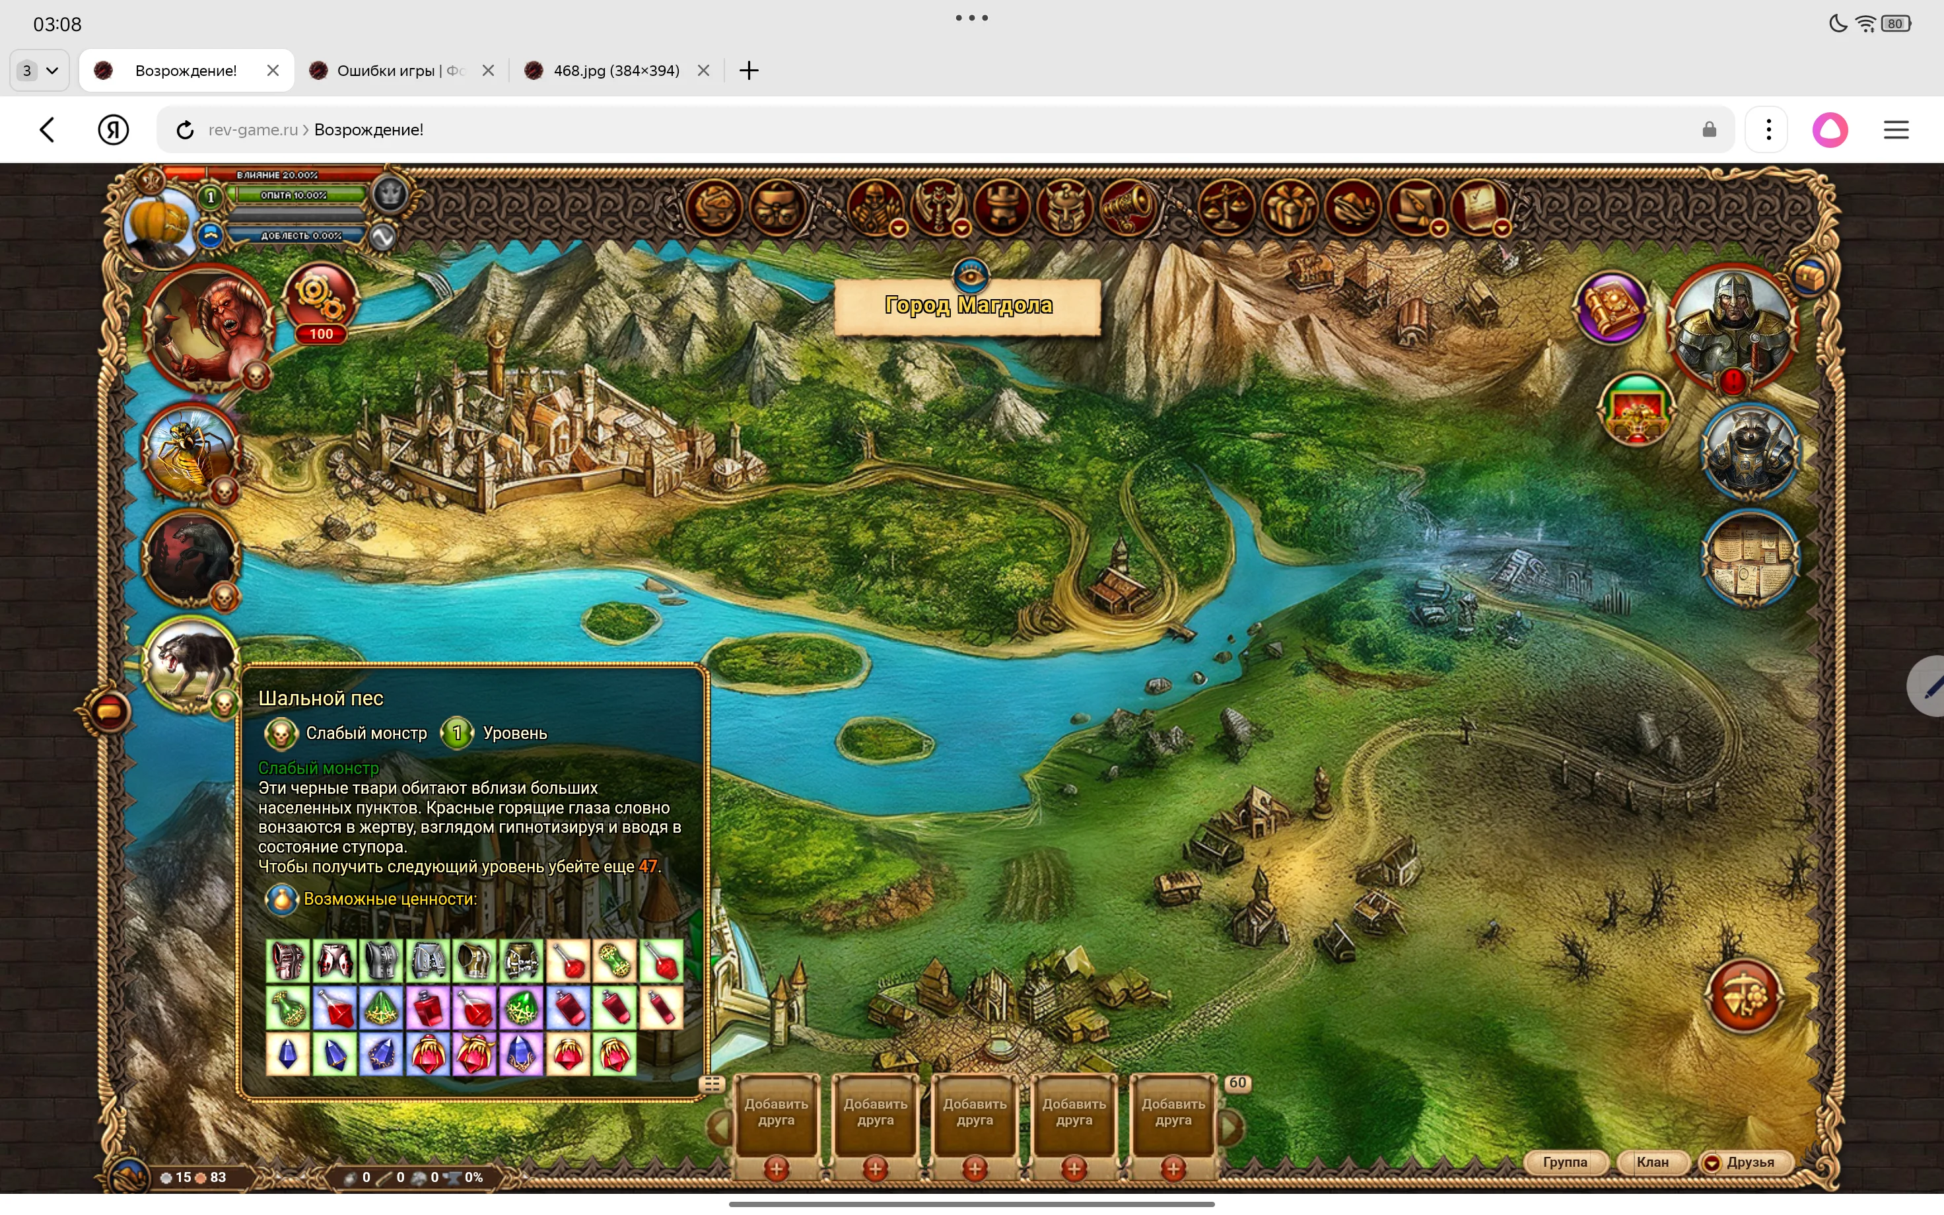Open the scroll with quill icon
The width and height of the screenshot is (1944, 1215).
pos(1416,207)
